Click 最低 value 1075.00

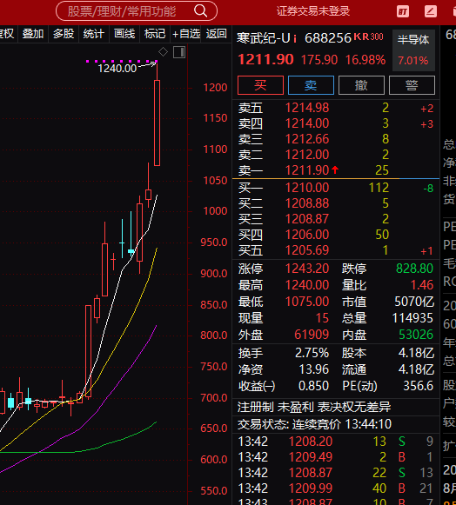307,302
